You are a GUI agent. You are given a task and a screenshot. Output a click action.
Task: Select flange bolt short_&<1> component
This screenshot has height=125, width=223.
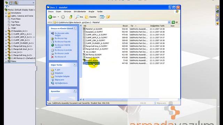pyautogui.click(x=22, y=49)
